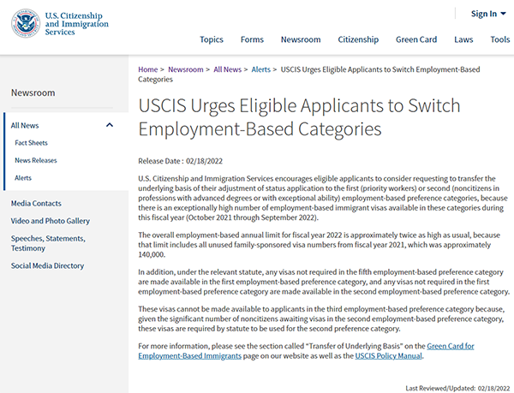Select Green Card in navigation bar
Image resolution: width=514 pixels, height=393 pixels.
[416, 39]
